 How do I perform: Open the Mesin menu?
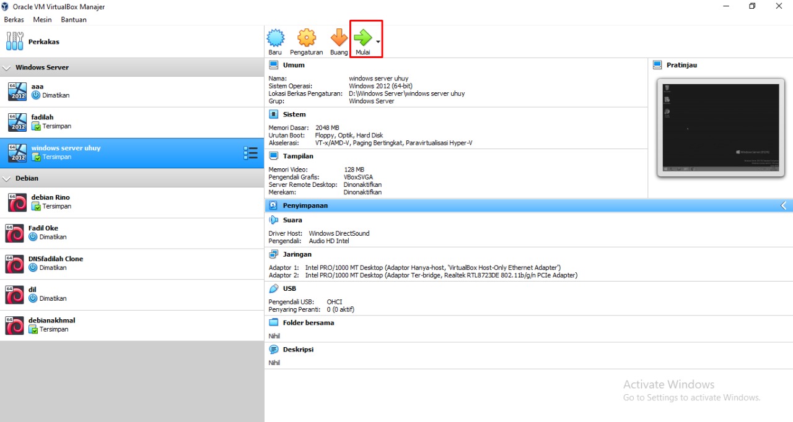tap(43, 19)
